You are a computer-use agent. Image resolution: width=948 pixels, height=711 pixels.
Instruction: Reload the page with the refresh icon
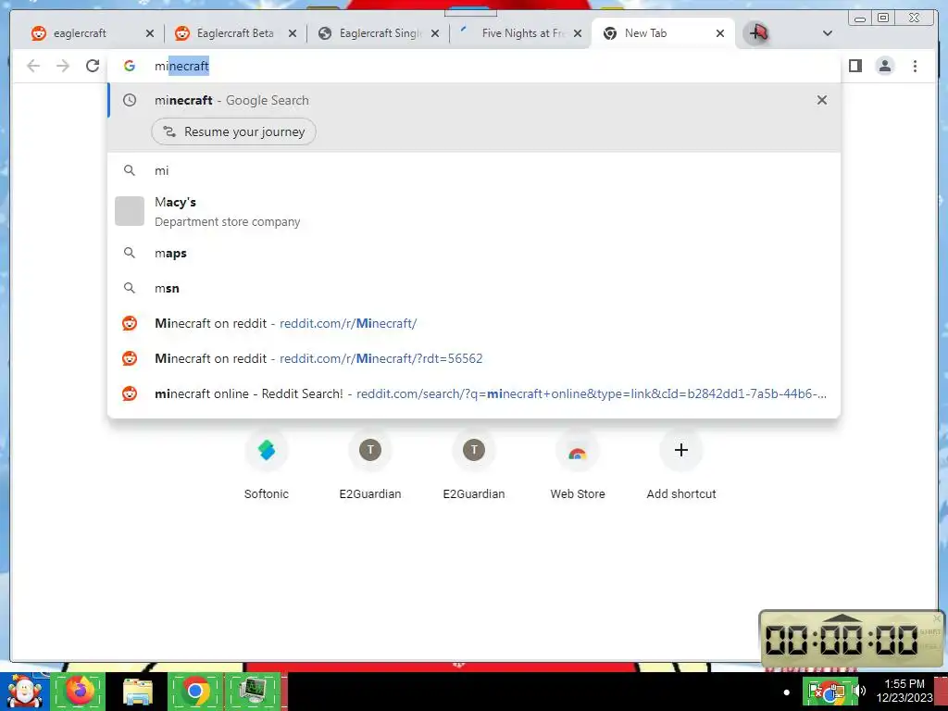click(x=93, y=66)
